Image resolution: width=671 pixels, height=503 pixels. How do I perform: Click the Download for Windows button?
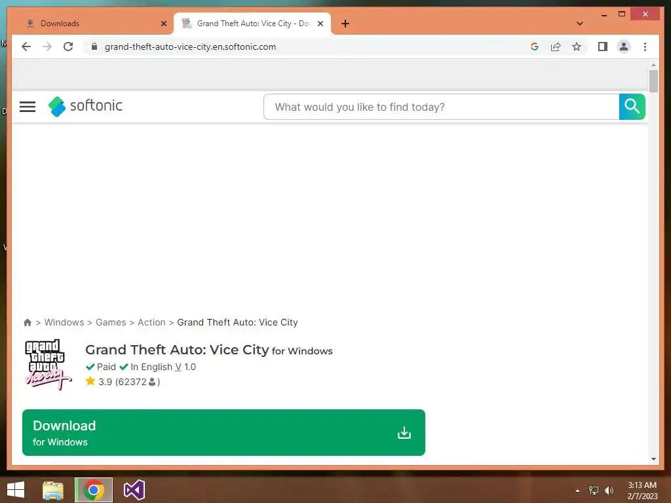pyautogui.click(x=223, y=432)
